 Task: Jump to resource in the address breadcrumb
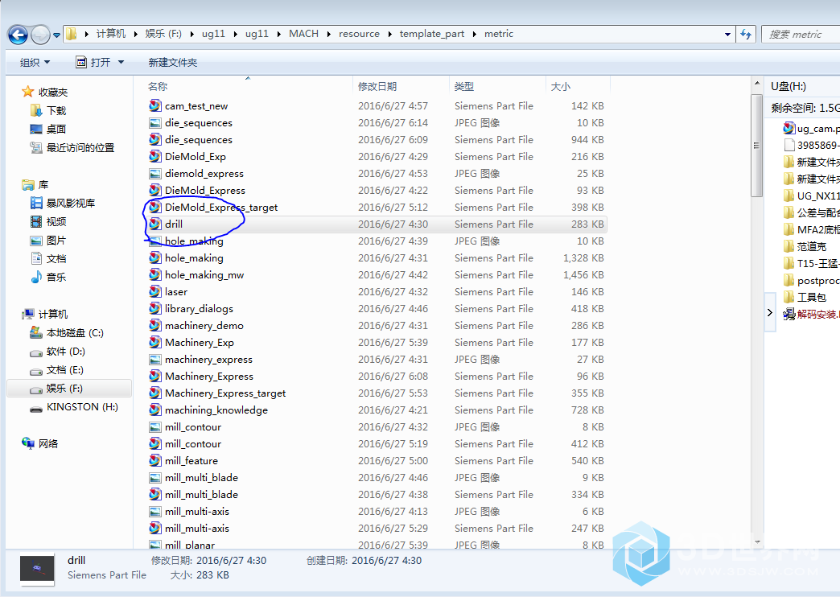coord(359,34)
